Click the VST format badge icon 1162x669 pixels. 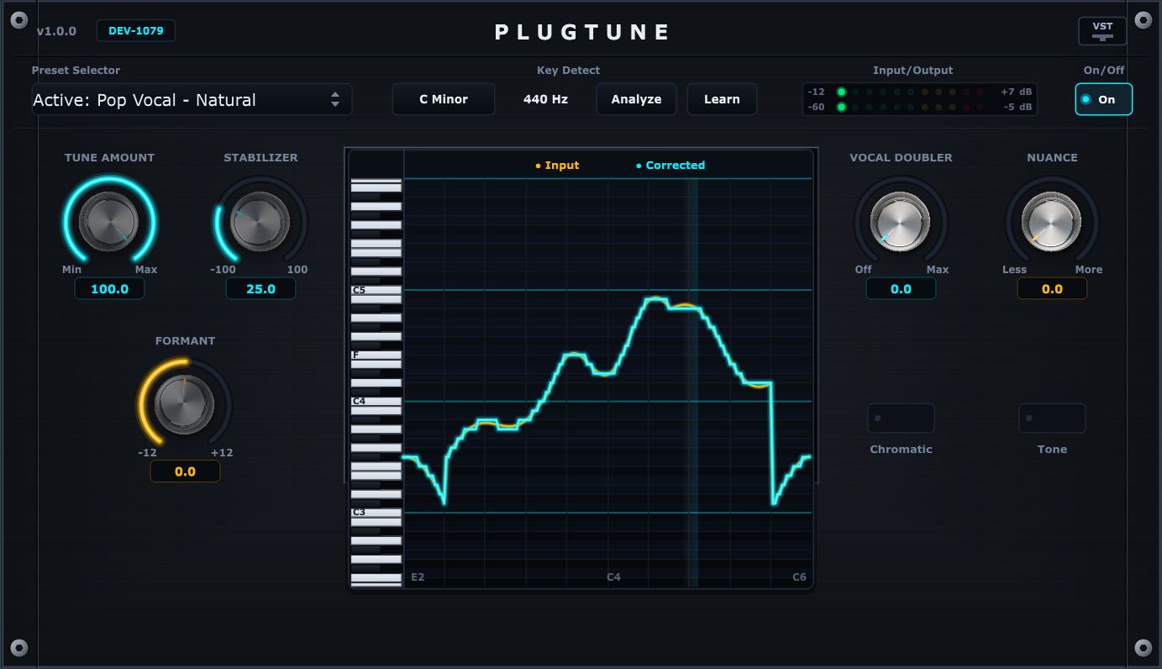click(1102, 31)
